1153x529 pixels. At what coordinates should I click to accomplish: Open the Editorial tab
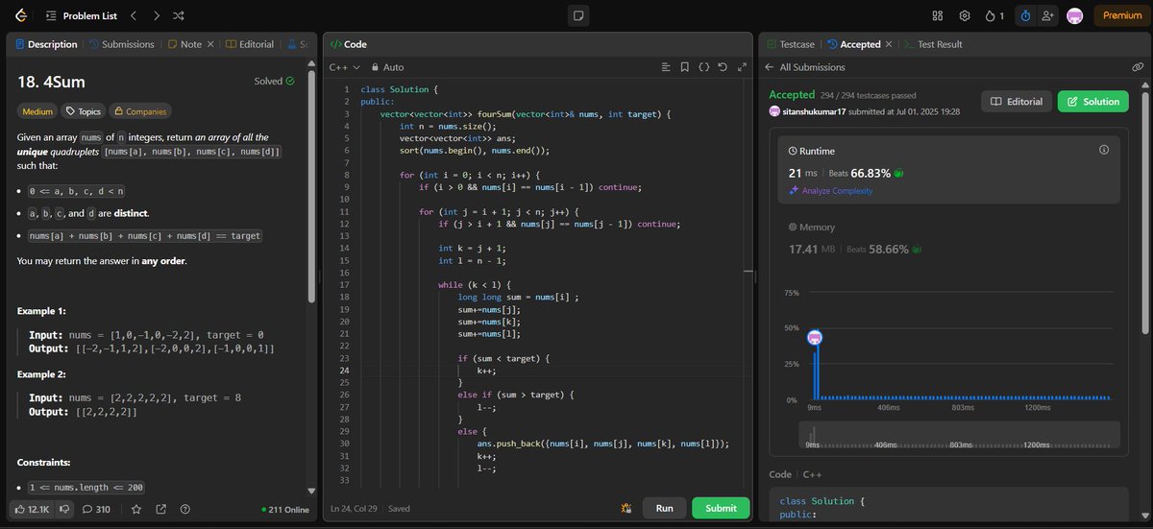point(250,44)
